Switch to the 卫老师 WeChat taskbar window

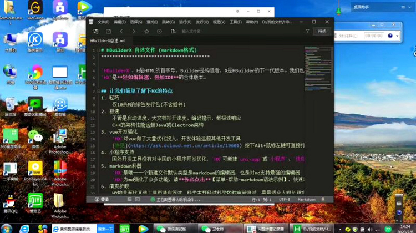221,229
